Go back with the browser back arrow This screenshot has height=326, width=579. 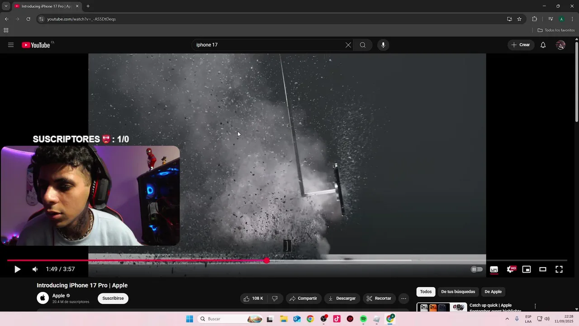point(6,19)
